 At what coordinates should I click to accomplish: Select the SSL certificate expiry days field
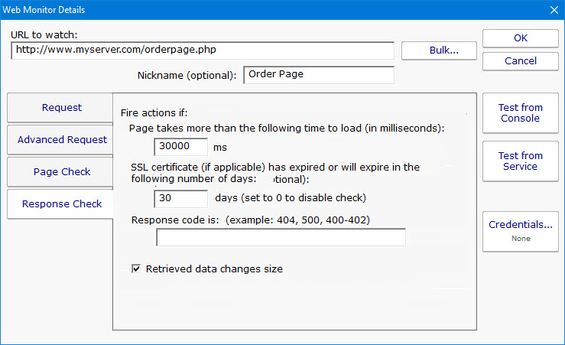point(180,198)
